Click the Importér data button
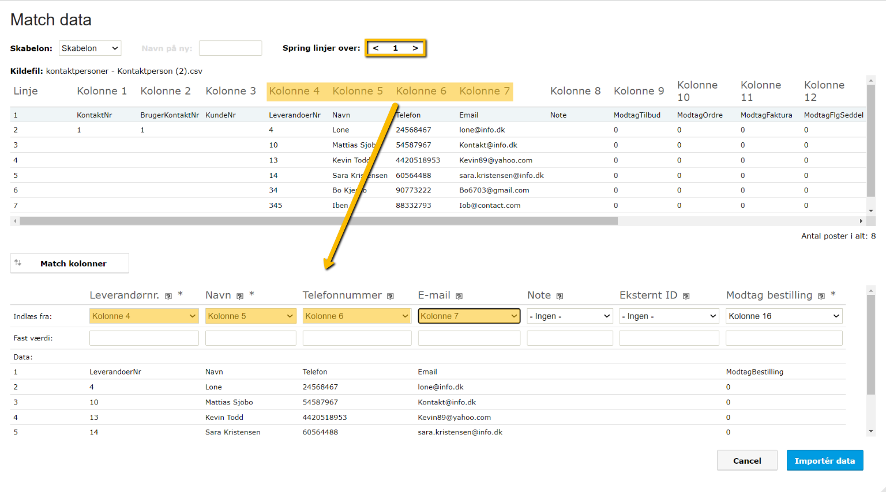 point(824,461)
